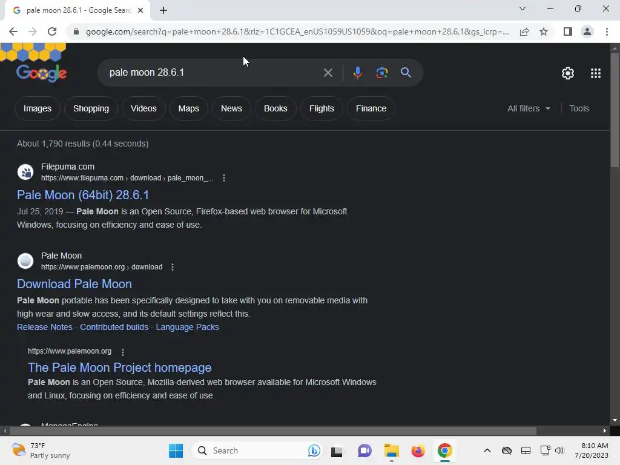Open more options for palemoon.org download result

point(173,267)
